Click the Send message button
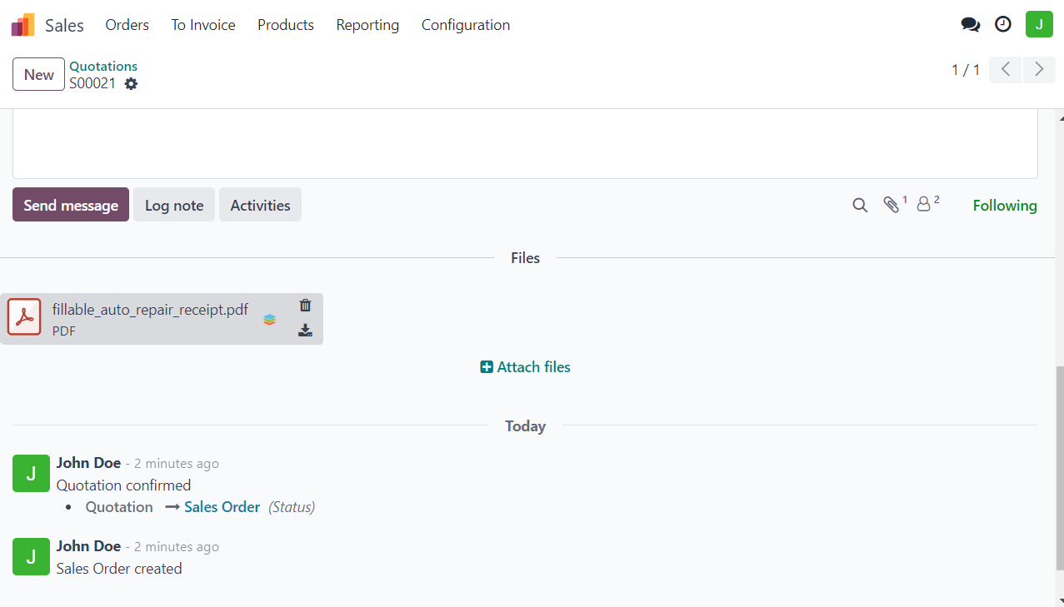The height and width of the screenshot is (607, 1064). click(71, 205)
